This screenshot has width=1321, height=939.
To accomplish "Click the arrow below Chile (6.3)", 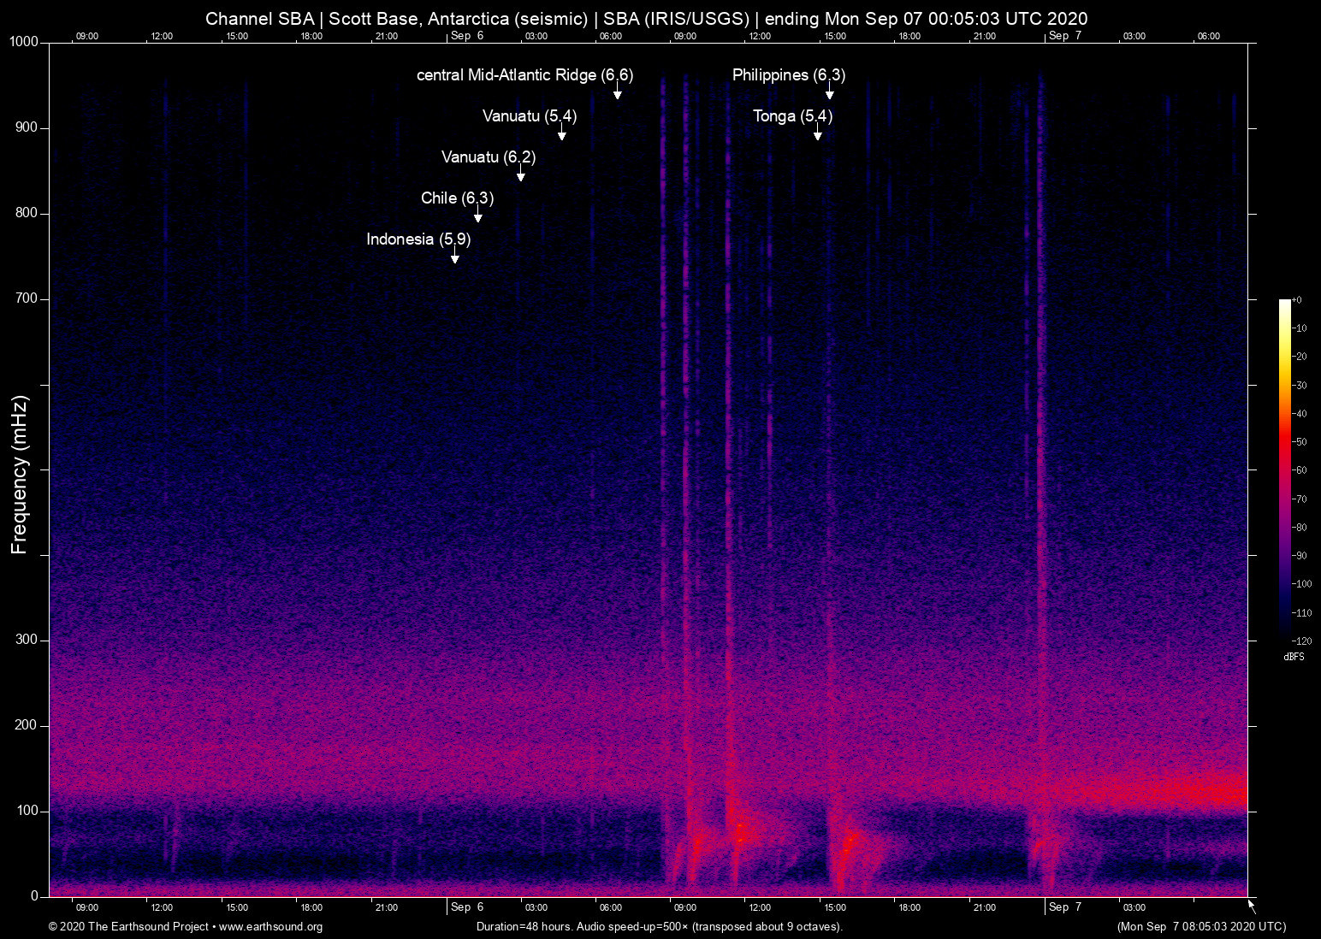I will coord(478,216).
